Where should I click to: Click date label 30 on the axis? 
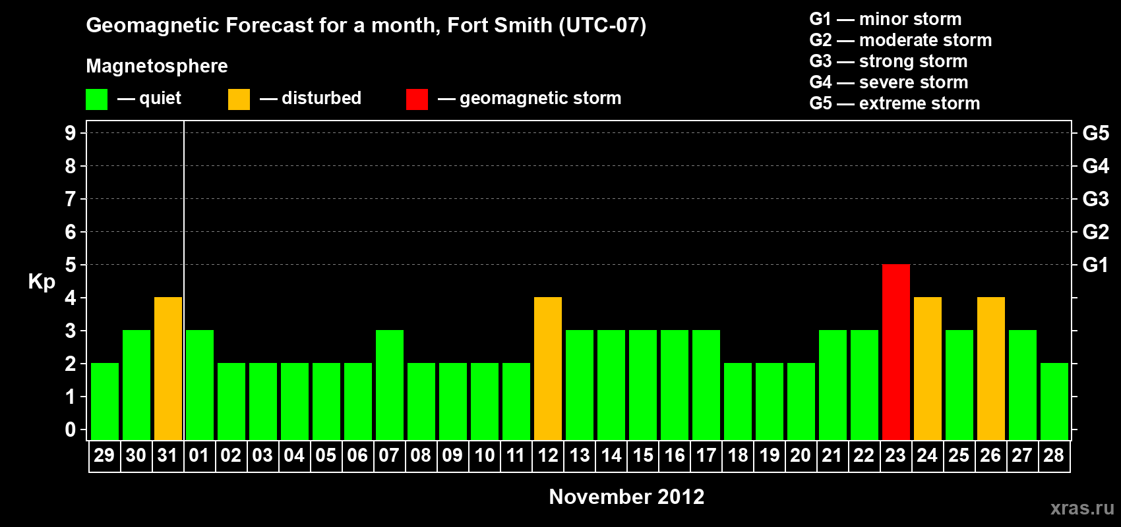[136, 456]
